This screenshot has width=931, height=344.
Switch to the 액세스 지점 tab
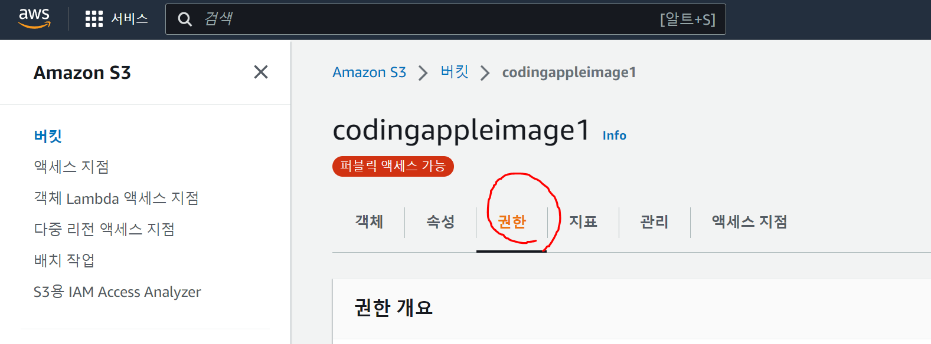(750, 222)
